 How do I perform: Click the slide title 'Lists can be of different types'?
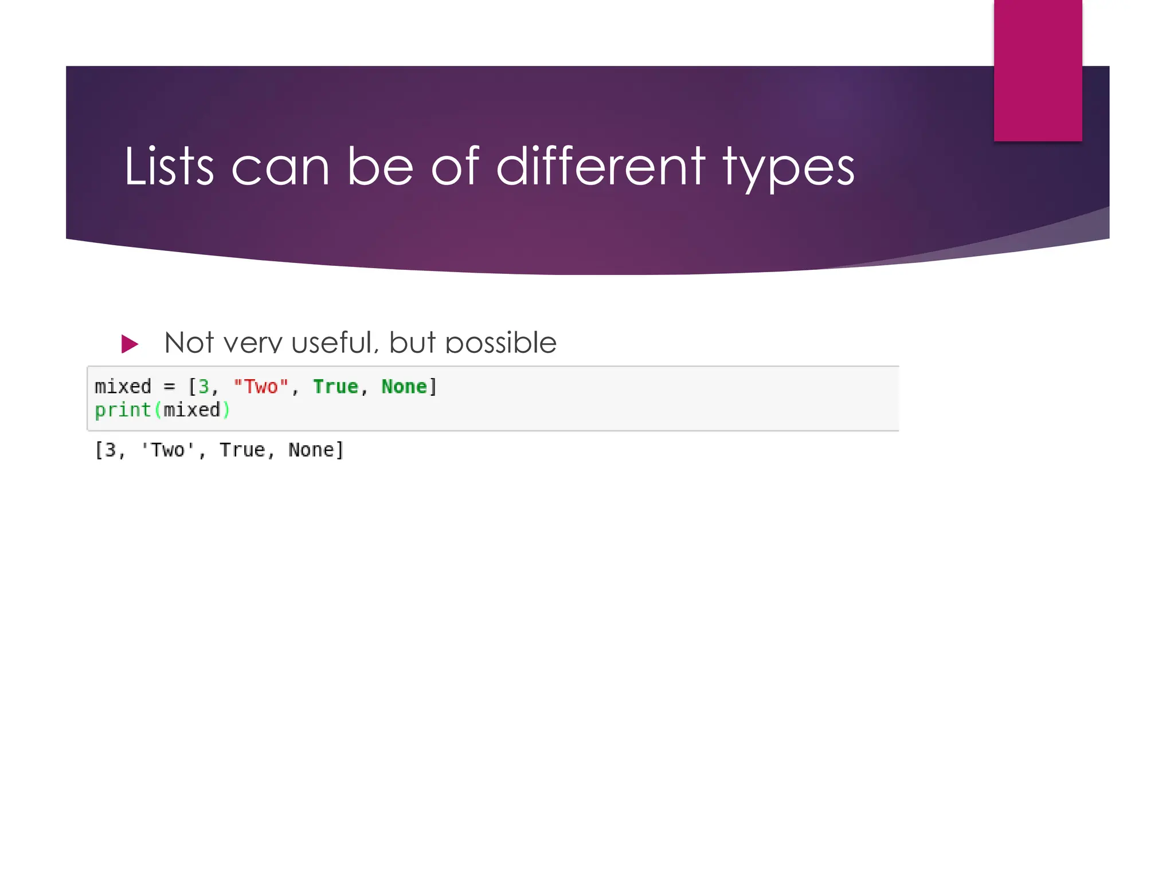pyautogui.click(x=489, y=166)
